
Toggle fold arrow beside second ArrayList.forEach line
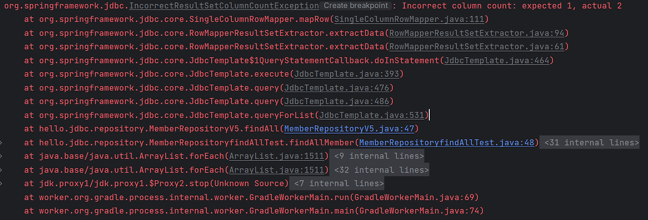[2, 170]
